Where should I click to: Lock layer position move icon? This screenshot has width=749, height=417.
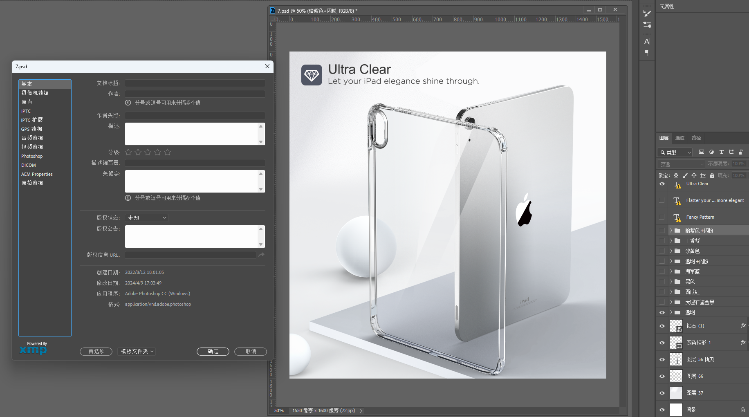694,175
